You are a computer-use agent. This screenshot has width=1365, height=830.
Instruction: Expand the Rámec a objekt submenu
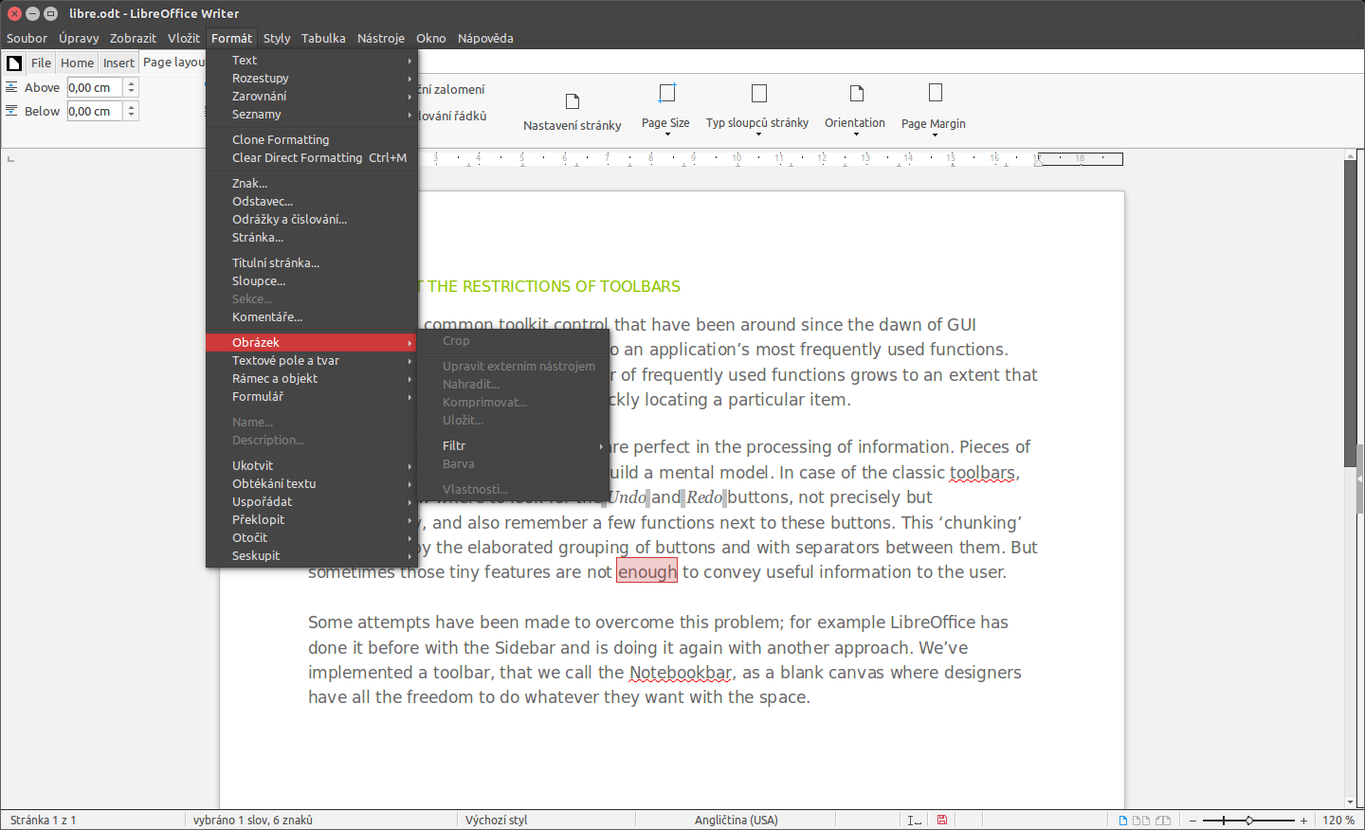(x=312, y=379)
